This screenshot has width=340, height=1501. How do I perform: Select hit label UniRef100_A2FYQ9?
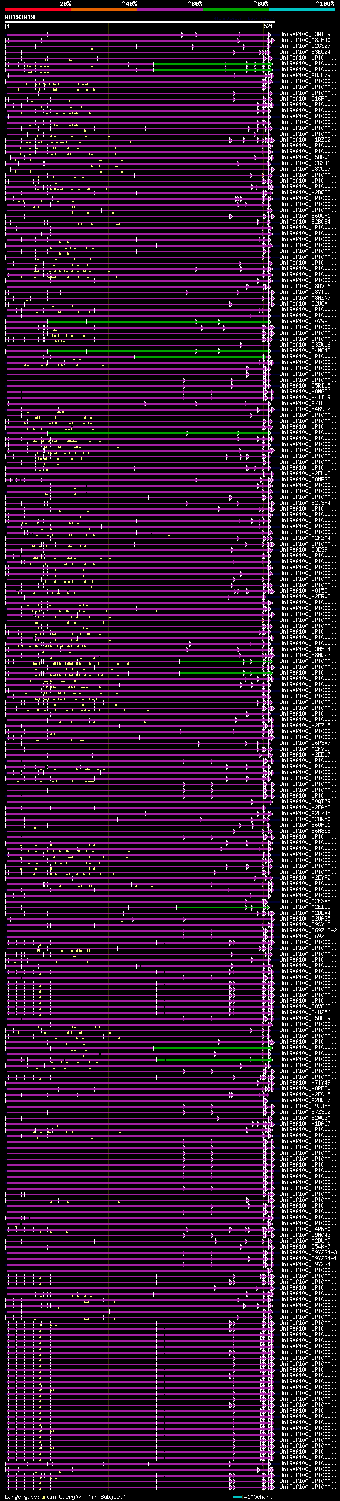(305, 749)
